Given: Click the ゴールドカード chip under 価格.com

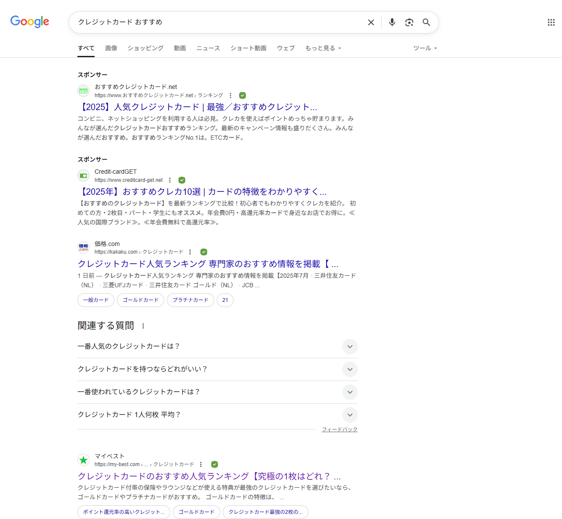Looking at the screenshot, I should point(141,300).
